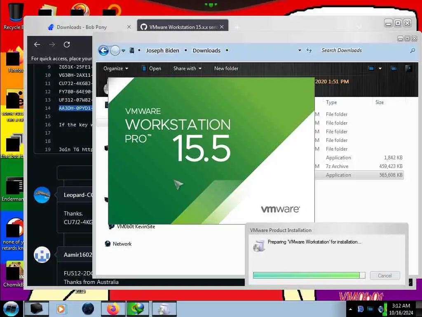
Task: Create a New folder
Action: click(226, 69)
